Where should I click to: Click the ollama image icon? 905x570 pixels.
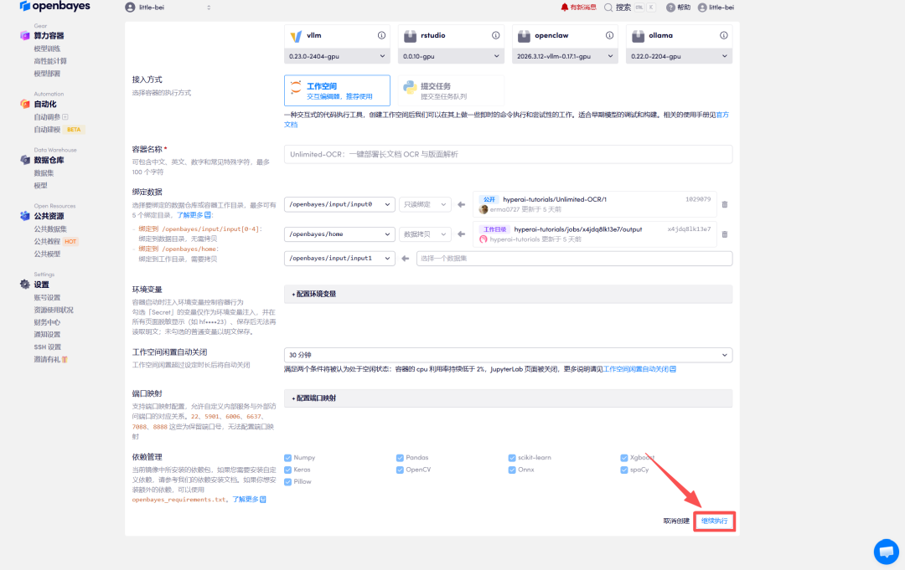tap(638, 36)
